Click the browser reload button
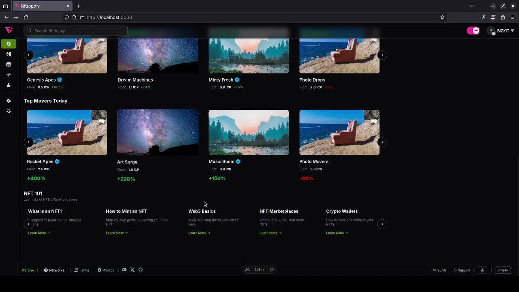519x292 pixels. 26,17
